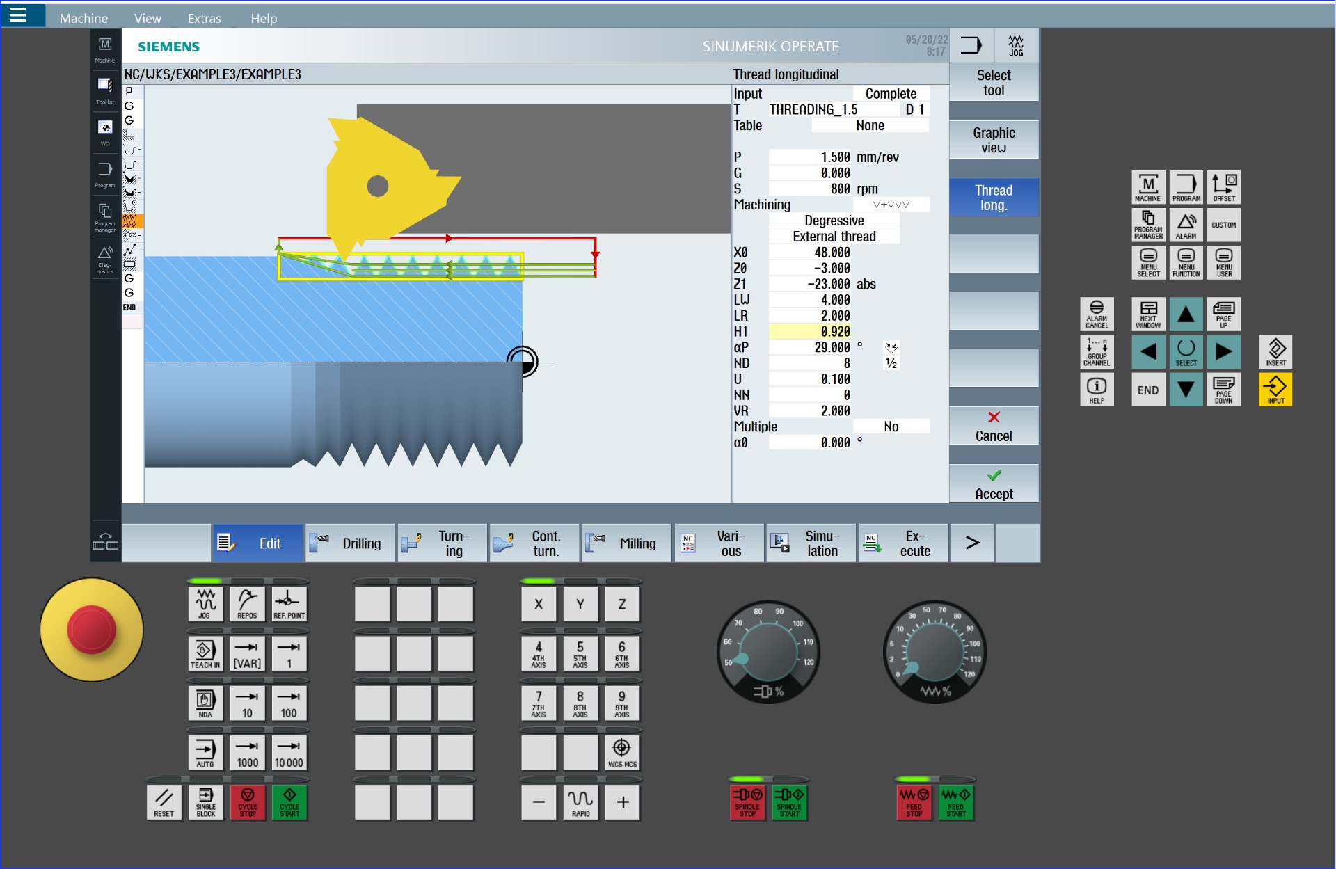Screen dimensions: 1336x869
Task: Open the View menu
Action: (148, 18)
